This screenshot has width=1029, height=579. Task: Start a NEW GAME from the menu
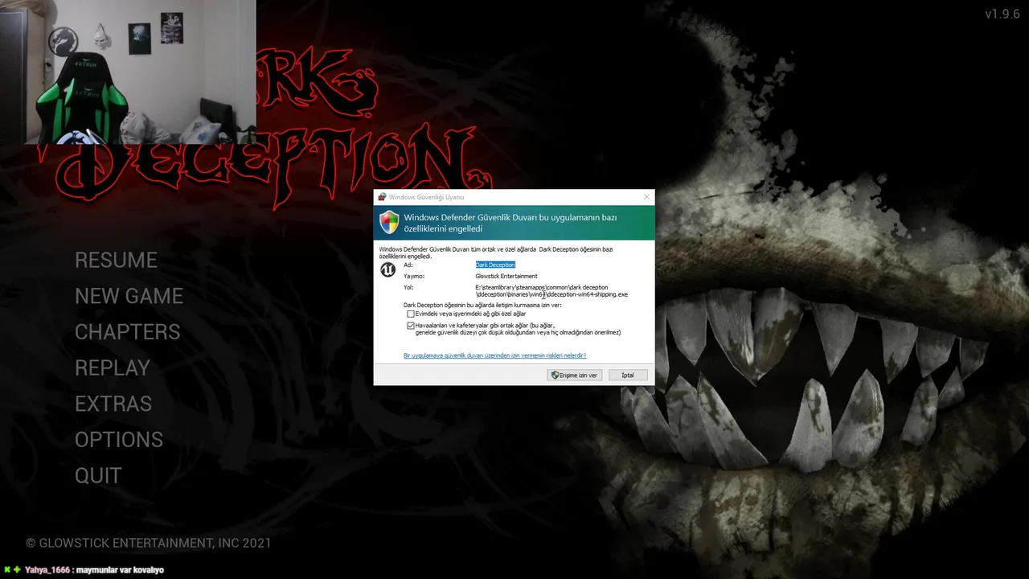pos(129,296)
